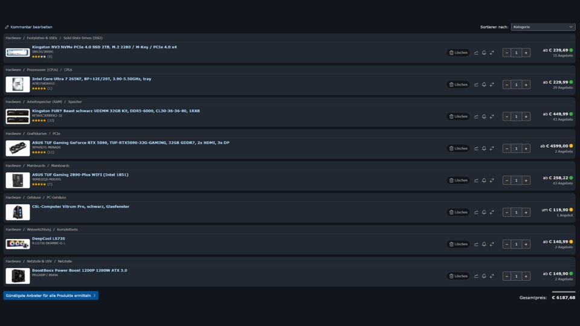Open price history chart for ASUS Z890-Plus mainboard
580x326 pixels.
pyautogui.click(x=476, y=181)
